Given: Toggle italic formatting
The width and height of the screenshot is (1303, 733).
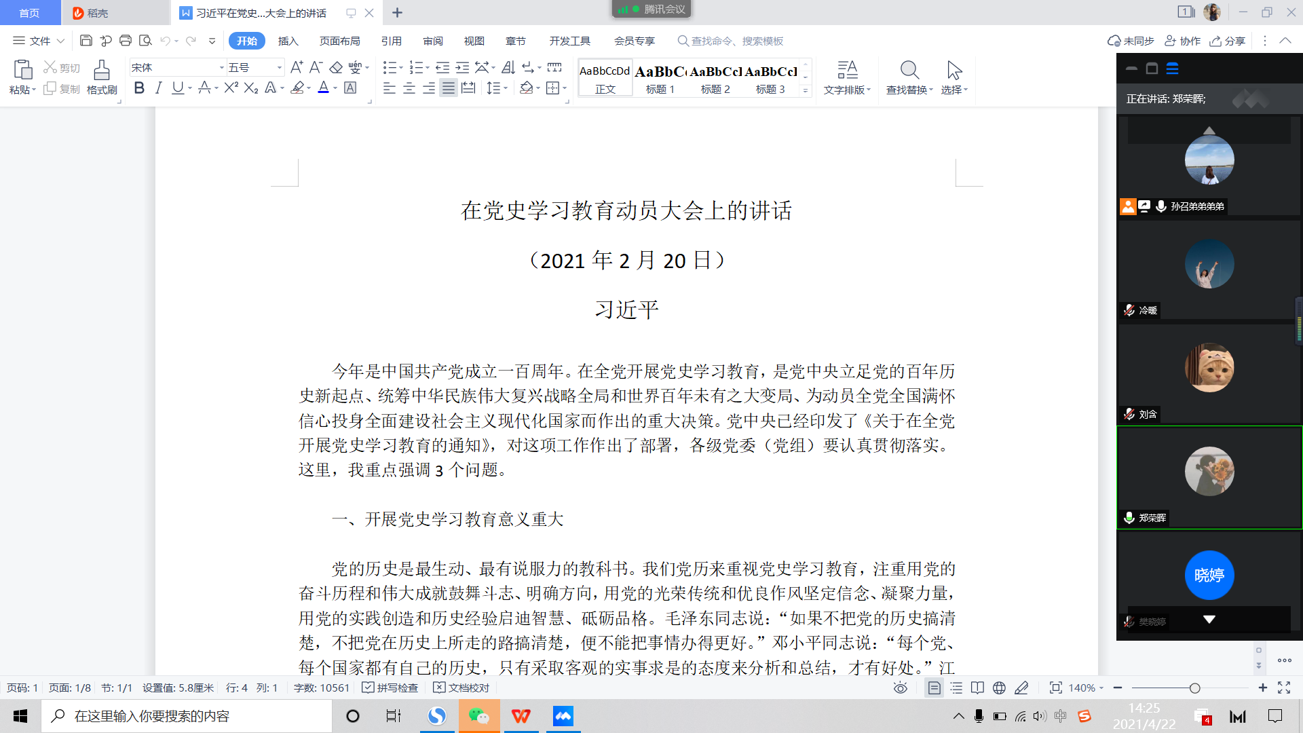Looking at the screenshot, I should pyautogui.click(x=158, y=88).
